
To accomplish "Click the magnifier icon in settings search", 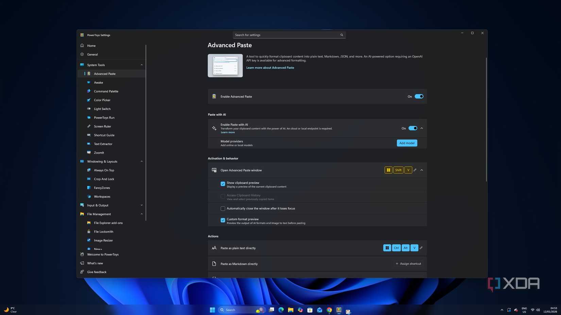I will point(341,35).
